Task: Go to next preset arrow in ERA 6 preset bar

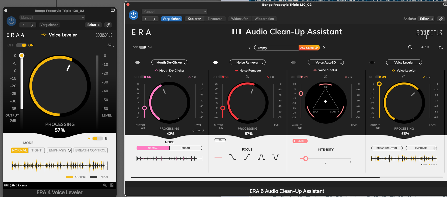Action: point(324,48)
